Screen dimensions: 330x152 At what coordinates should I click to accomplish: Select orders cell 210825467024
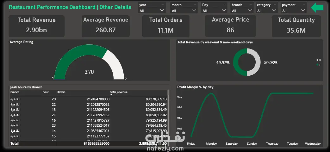tap(98, 131)
